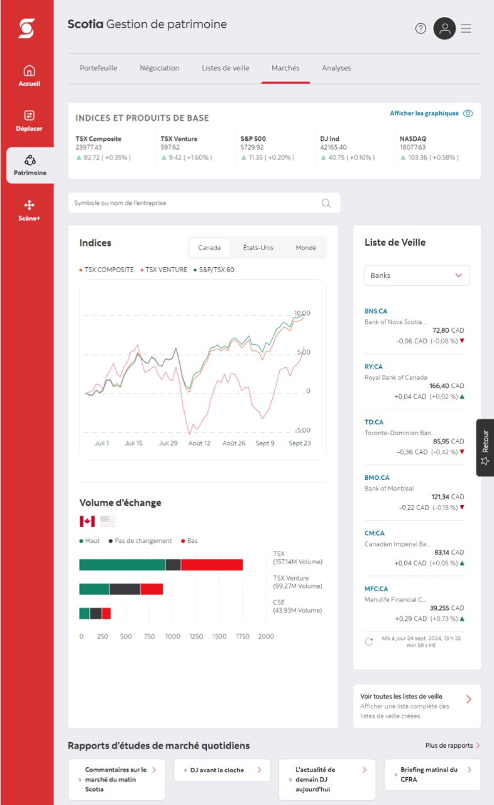Open the Scène+ rewards icon

pyautogui.click(x=29, y=205)
